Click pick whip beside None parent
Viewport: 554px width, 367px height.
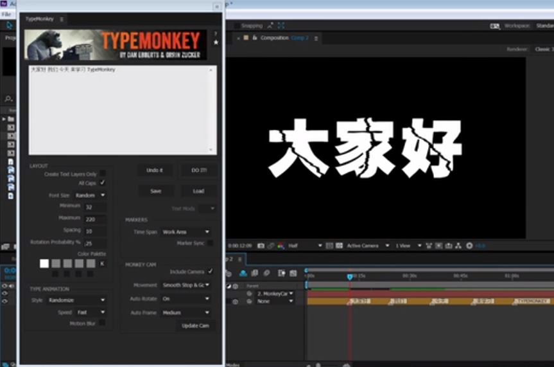[x=250, y=301]
